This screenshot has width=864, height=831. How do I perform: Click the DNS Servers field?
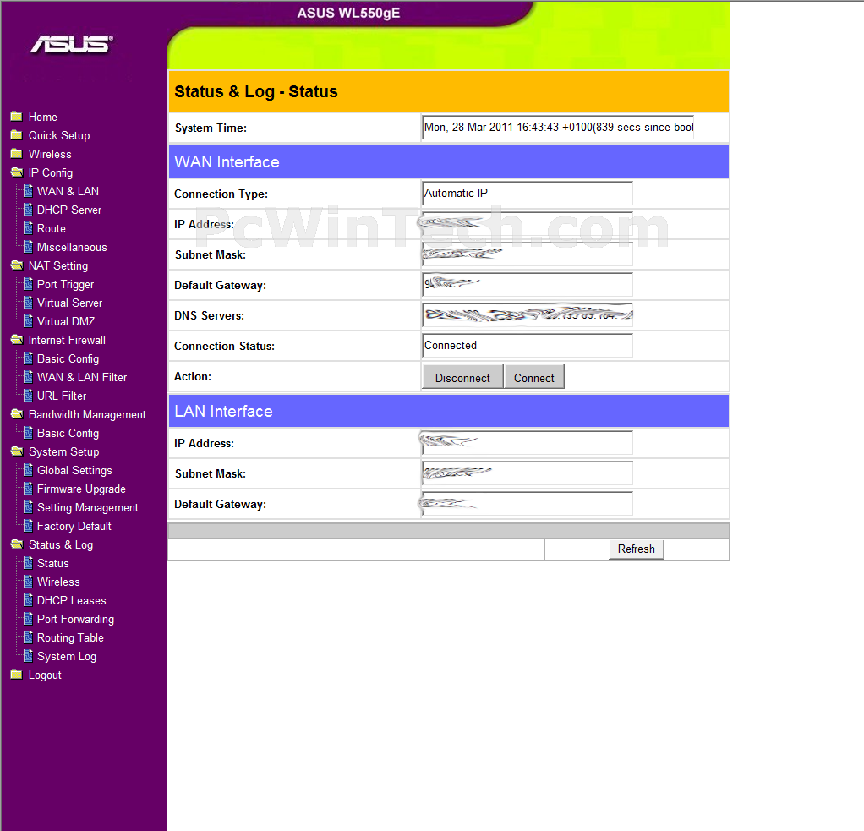(x=528, y=315)
